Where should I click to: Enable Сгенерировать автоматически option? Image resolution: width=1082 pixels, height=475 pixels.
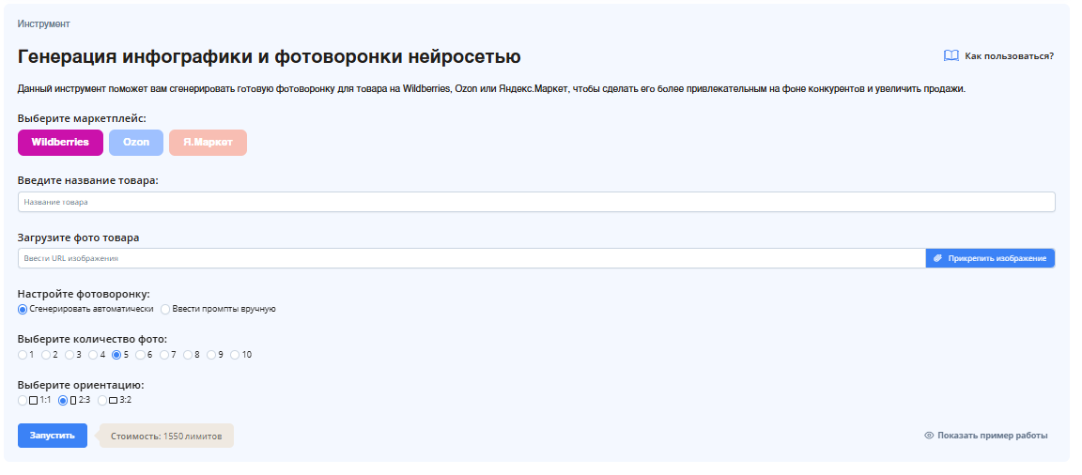point(23,309)
